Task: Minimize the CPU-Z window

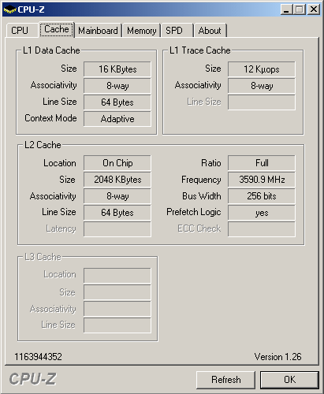Action: point(286,9)
